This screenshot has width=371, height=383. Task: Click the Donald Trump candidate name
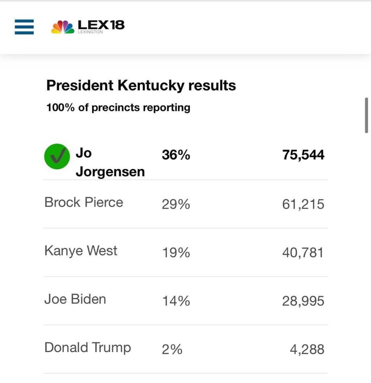[x=88, y=348]
